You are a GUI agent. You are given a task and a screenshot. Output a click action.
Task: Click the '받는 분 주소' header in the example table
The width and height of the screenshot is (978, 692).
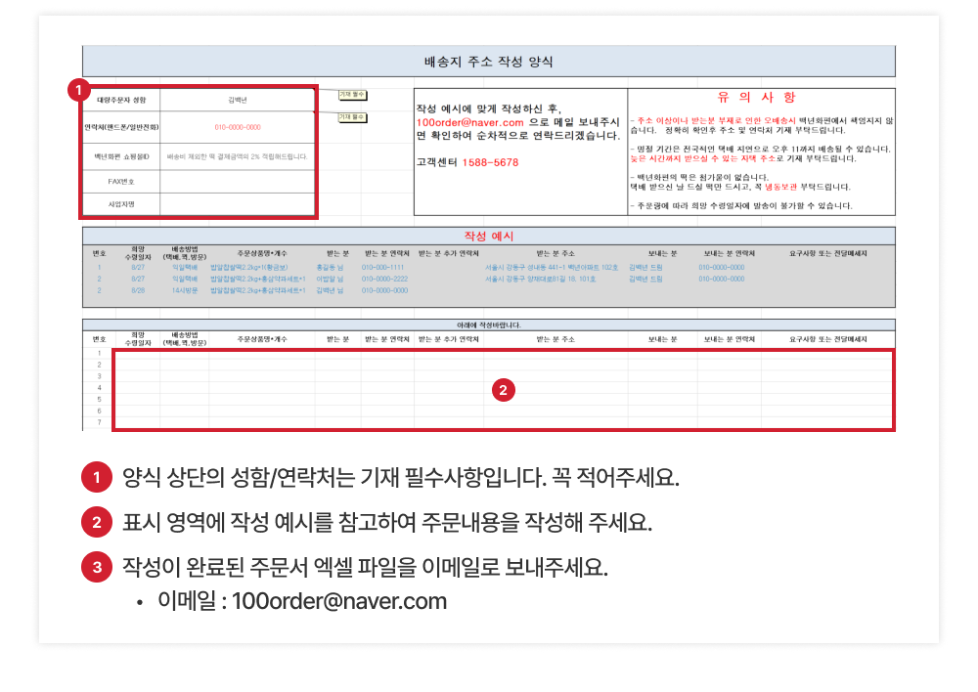556,254
